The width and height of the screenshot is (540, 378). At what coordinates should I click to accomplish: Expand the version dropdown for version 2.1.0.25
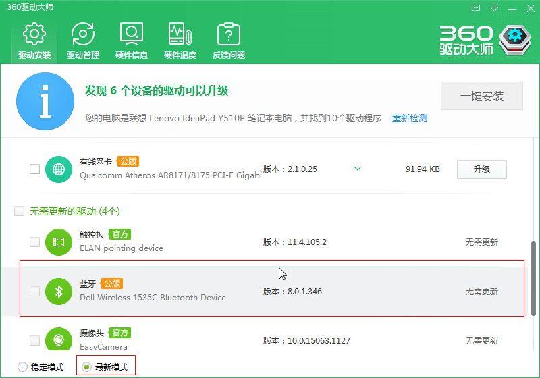(x=358, y=169)
